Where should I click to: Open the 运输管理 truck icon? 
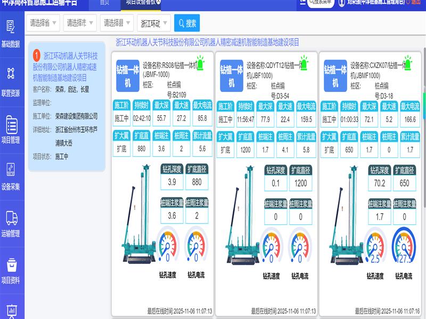[x=11, y=222]
